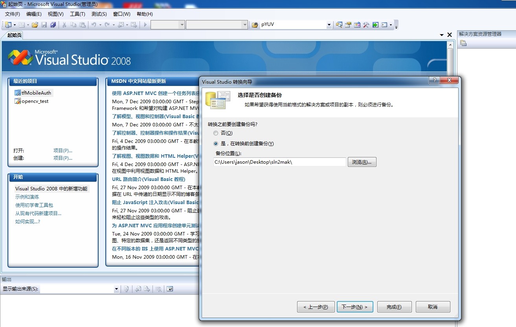Viewport: 516px width, 327px height.
Task: Click the 完成(F) button
Action: click(x=394, y=307)
